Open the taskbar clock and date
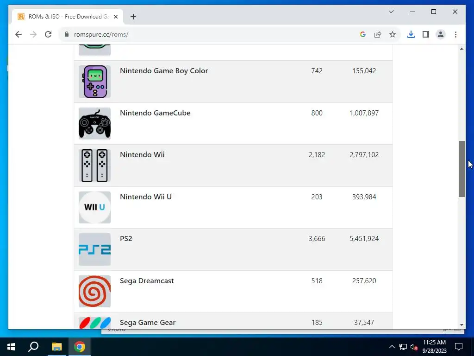Screen dimensions: 474x356 (434, 347)
